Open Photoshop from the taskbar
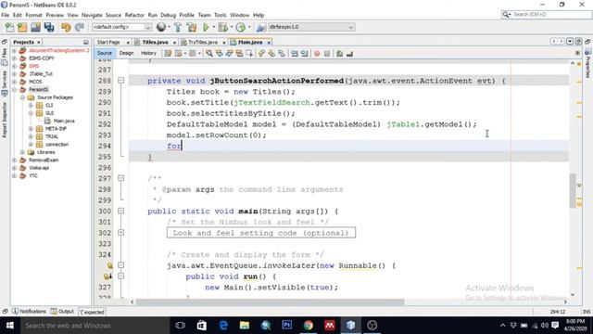The width and height of the screenshot is (593, 334). click(287, 326)
